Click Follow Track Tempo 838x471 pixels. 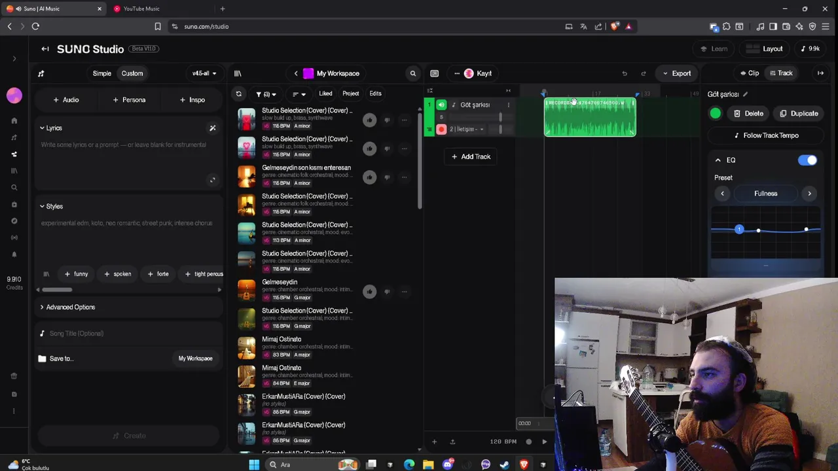(765, 135)
